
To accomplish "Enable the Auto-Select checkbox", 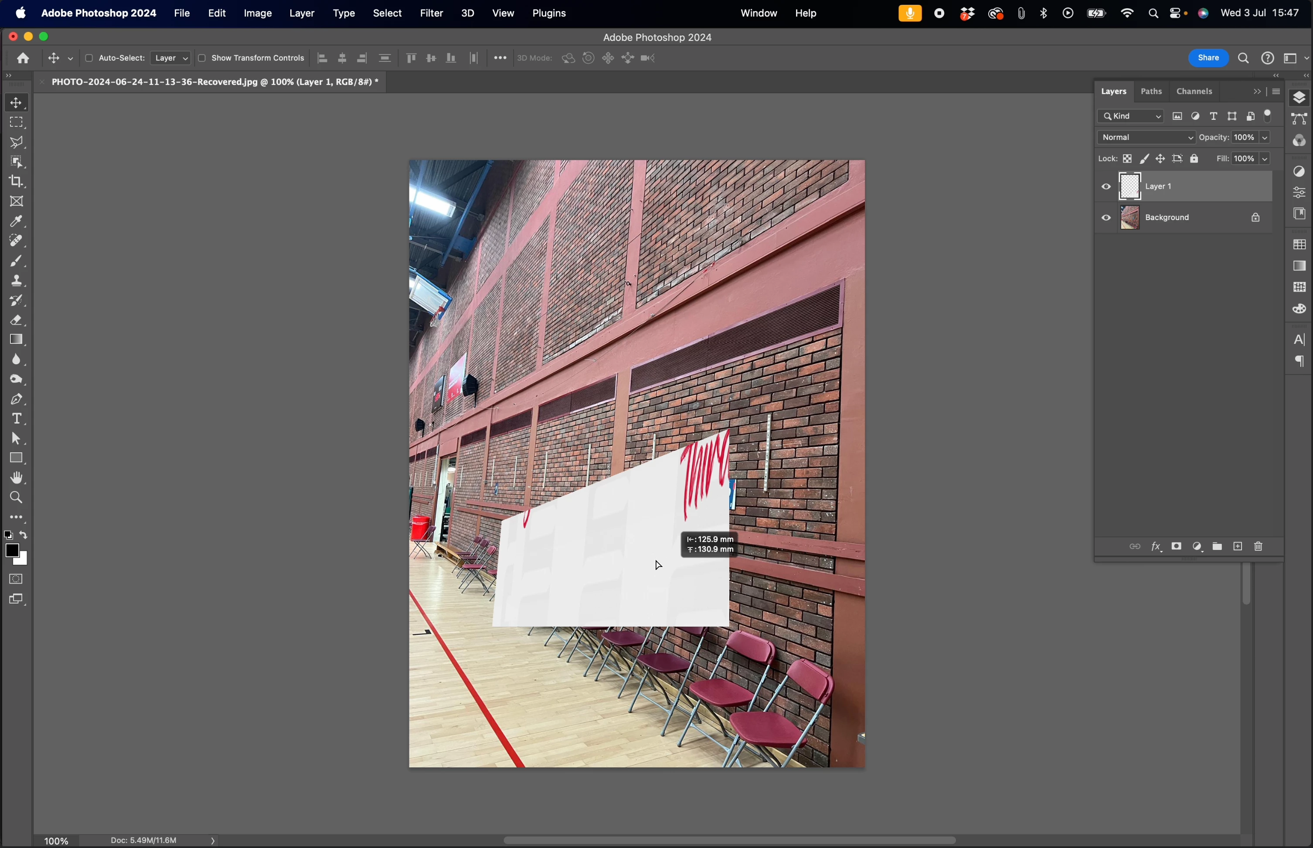I will [88, 58].
